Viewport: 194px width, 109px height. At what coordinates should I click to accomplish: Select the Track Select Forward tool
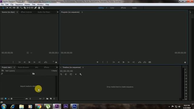pyautogui.click(x=7, y=8)
